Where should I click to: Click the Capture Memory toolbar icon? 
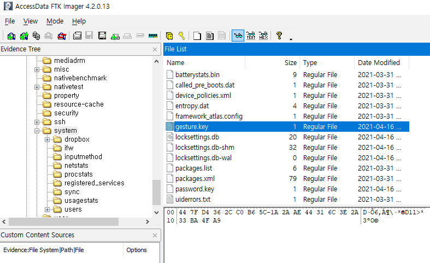click(153, 36)
